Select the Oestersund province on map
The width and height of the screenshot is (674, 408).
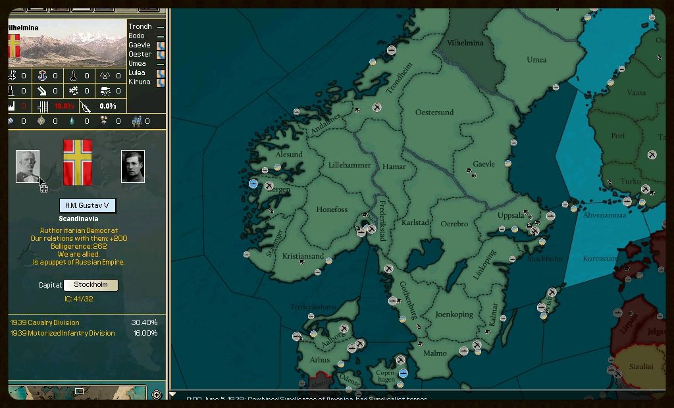pyautogui.click(x=434, y=113)
